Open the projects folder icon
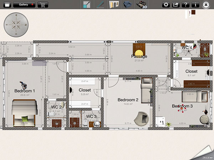Image resolution: width=214 pixels, height=160 pixels. 5,5
